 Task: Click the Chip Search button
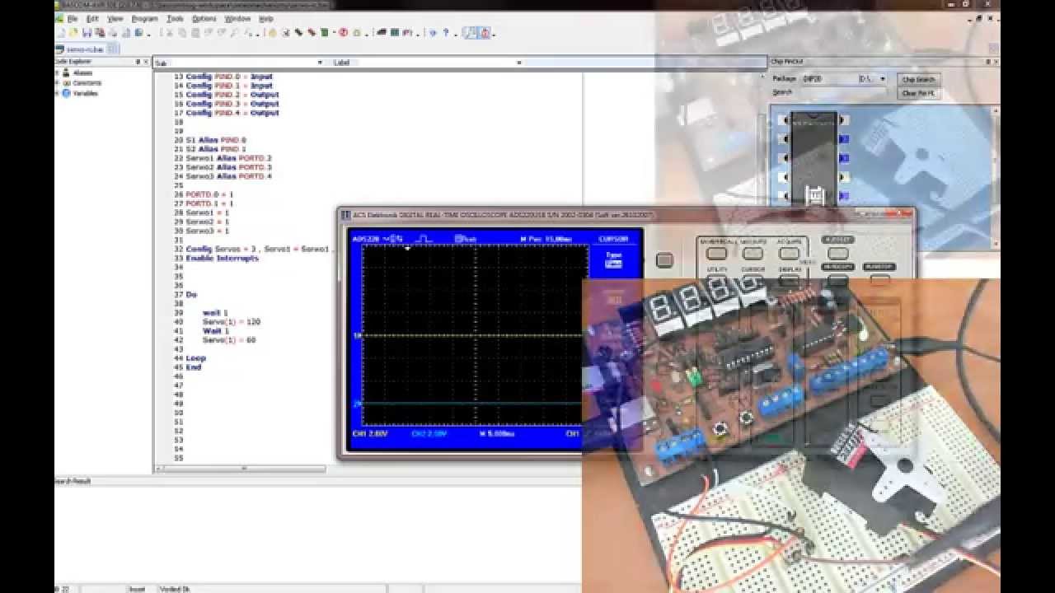click(x=918, y=80)
